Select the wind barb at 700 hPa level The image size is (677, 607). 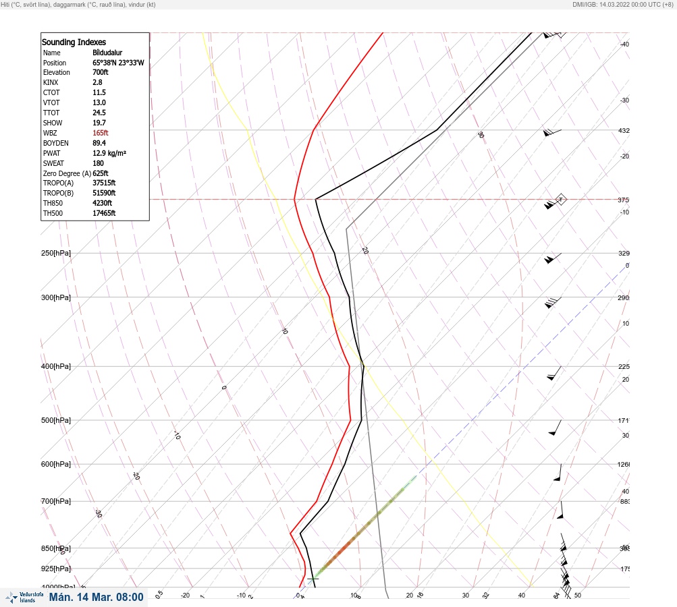(560, 510)
